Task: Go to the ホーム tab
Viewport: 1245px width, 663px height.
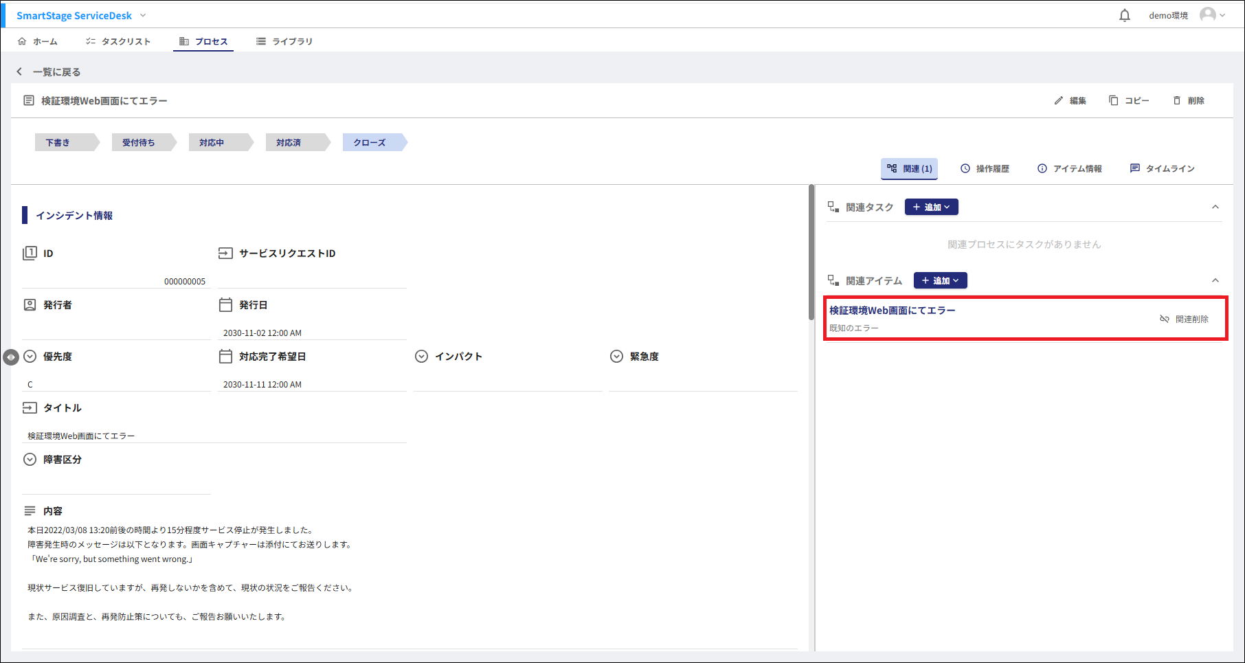Action: pyautogui.click(x=38, y=41)
